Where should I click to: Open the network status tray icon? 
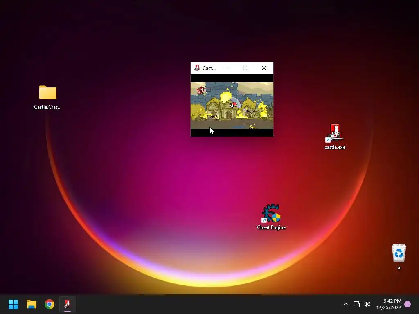(357, 304)
